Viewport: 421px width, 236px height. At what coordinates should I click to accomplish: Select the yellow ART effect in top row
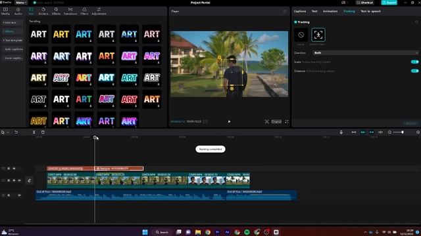coord(61,34)
